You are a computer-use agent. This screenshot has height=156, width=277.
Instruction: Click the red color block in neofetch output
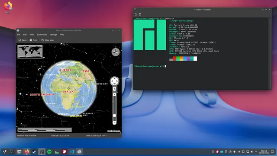click(174, 58)
